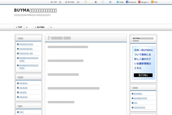
Task: Open left sidebar link containing 4–9
Action: click(x=26, y=53)
